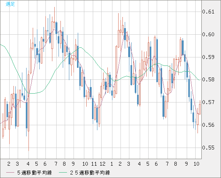Click the 0.56 price axis label

pyautogui.click(x=208, y=125)
